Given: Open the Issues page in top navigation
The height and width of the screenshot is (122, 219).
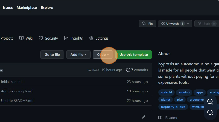Looking at the screenshot, I should click(x=8, y=8).
